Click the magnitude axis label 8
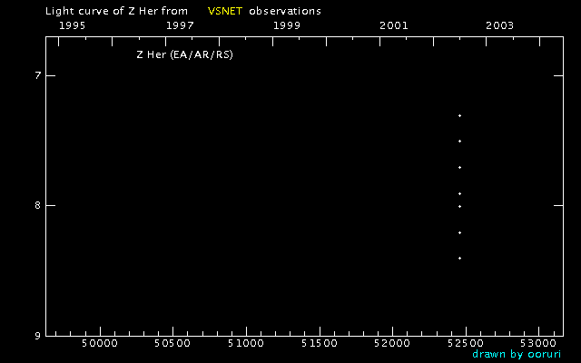581x363 pixels. pos(37,206)
